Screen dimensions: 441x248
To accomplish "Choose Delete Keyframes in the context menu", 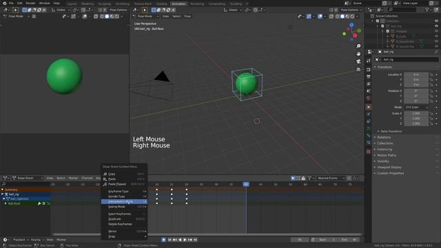I will pos(124,224).
